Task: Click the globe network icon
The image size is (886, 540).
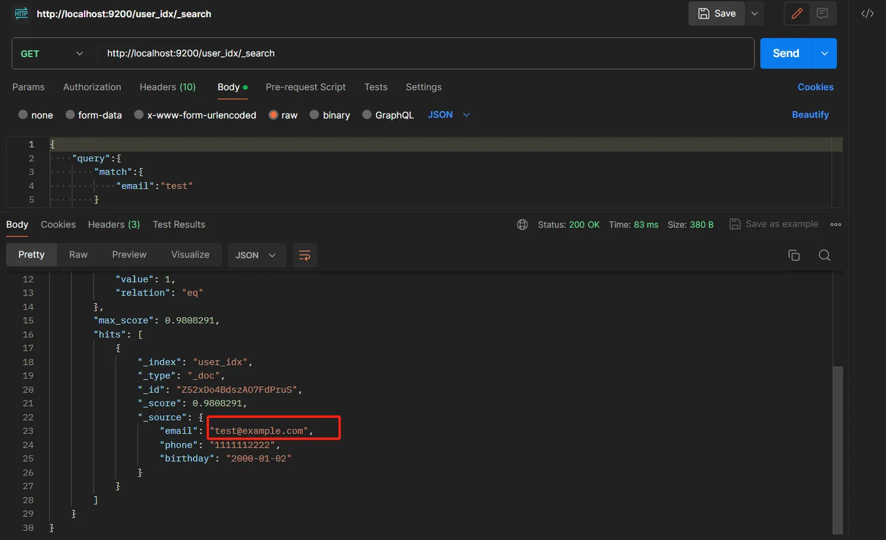Action: point(522,224)
